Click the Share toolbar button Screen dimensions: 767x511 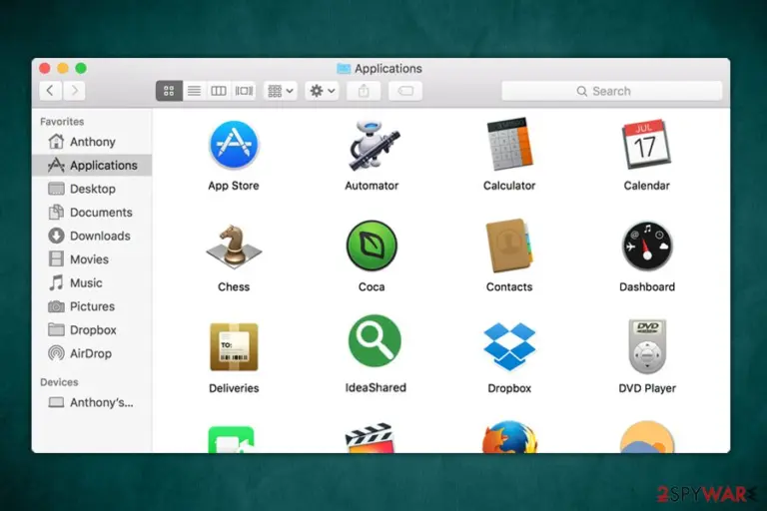364,91
